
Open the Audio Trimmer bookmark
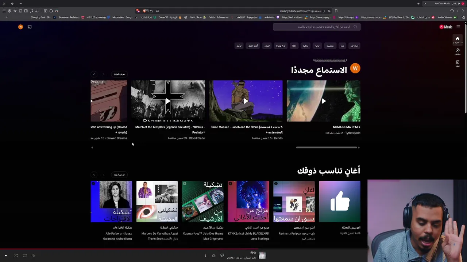click(x=447, y=17)
